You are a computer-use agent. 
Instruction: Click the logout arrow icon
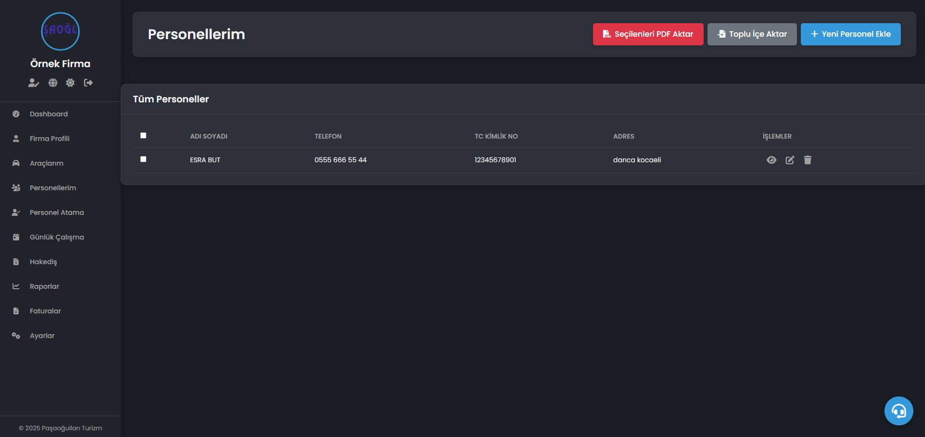pos(88,83)
